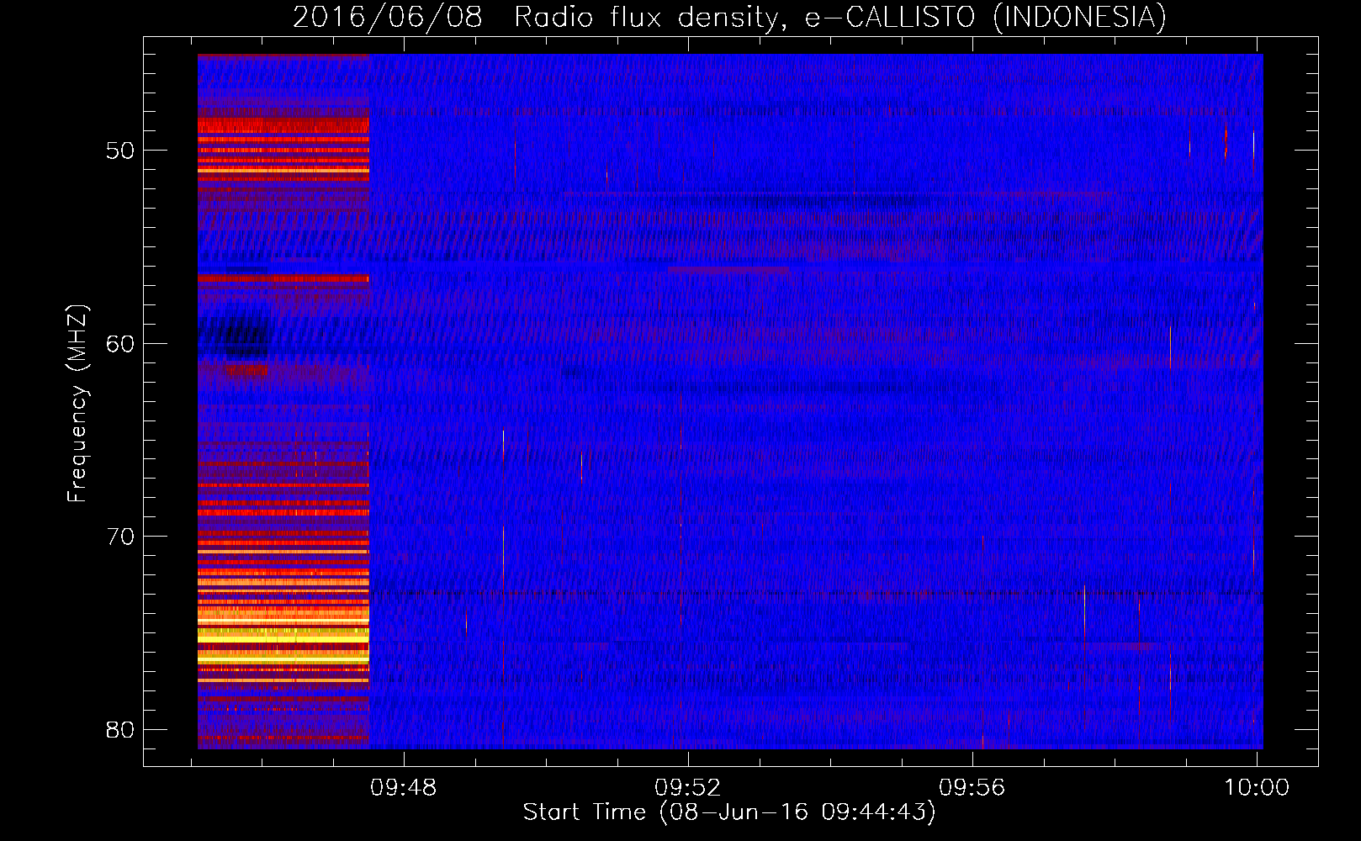Click the bright yellow band near 75 MHz
The image size is (1361, 841).
pos(283,639)
